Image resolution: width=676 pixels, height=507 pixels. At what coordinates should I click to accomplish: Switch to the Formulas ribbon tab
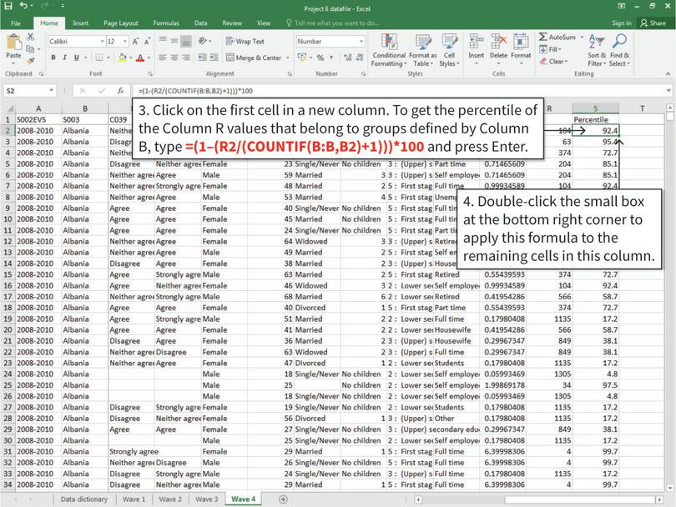(x=165, y=23)
